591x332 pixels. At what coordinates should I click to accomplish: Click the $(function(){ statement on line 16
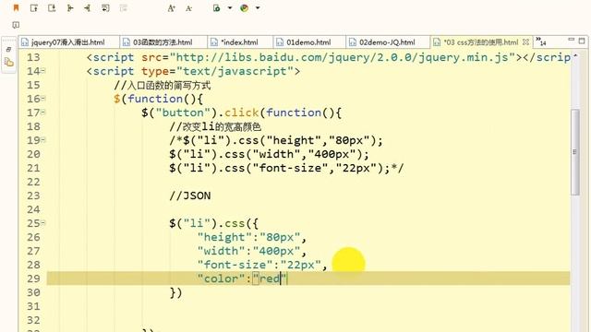pos(158,99)
